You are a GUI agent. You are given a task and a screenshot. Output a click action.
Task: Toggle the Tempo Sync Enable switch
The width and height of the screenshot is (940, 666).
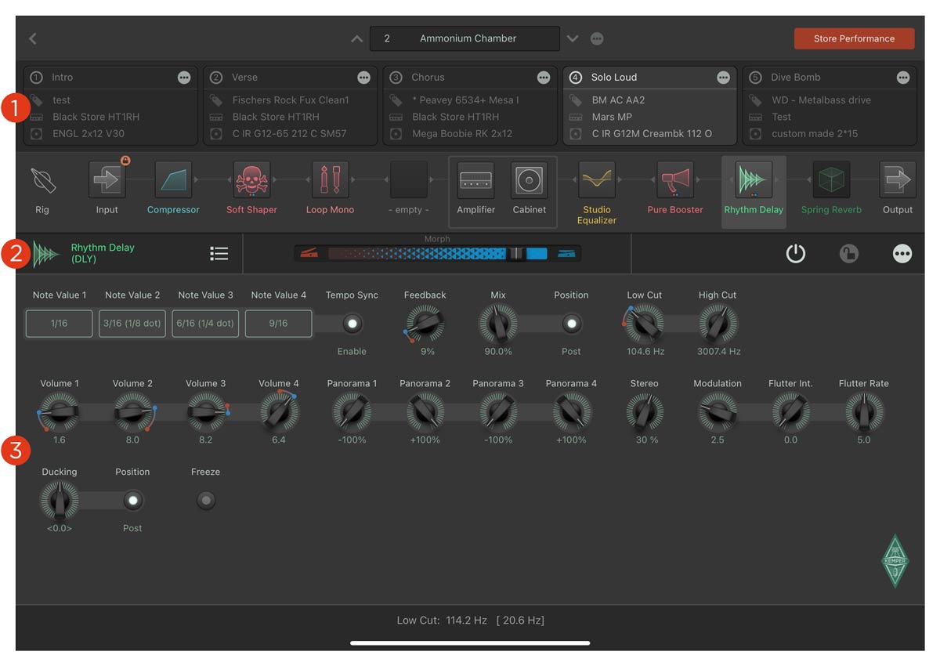coord(352,324)
